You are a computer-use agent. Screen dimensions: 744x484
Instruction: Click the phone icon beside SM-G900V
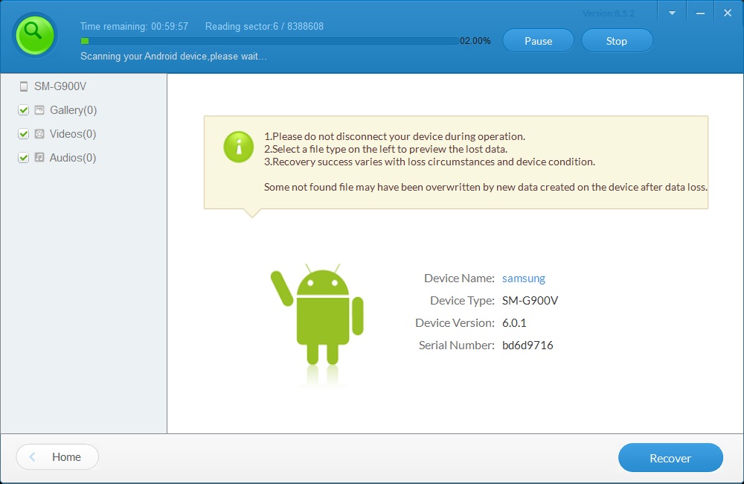click(22, 86)
